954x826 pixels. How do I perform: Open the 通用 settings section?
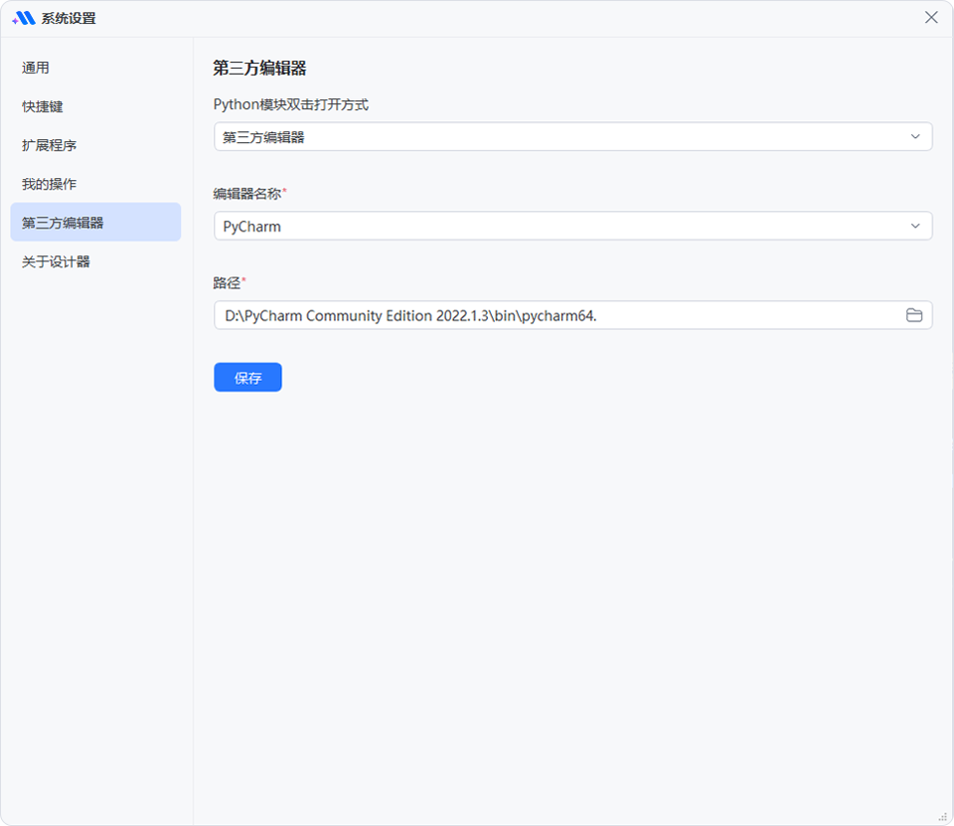[36, 68]
